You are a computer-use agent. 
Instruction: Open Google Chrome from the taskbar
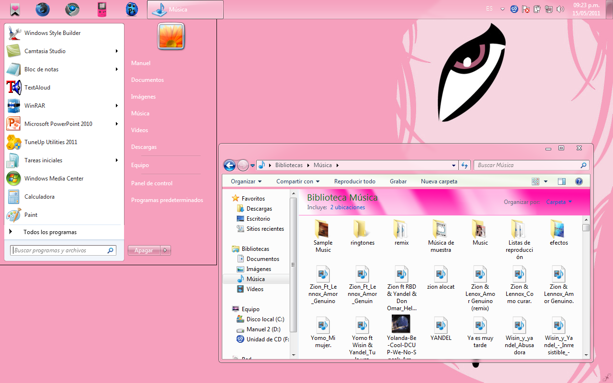click(72, 9)
